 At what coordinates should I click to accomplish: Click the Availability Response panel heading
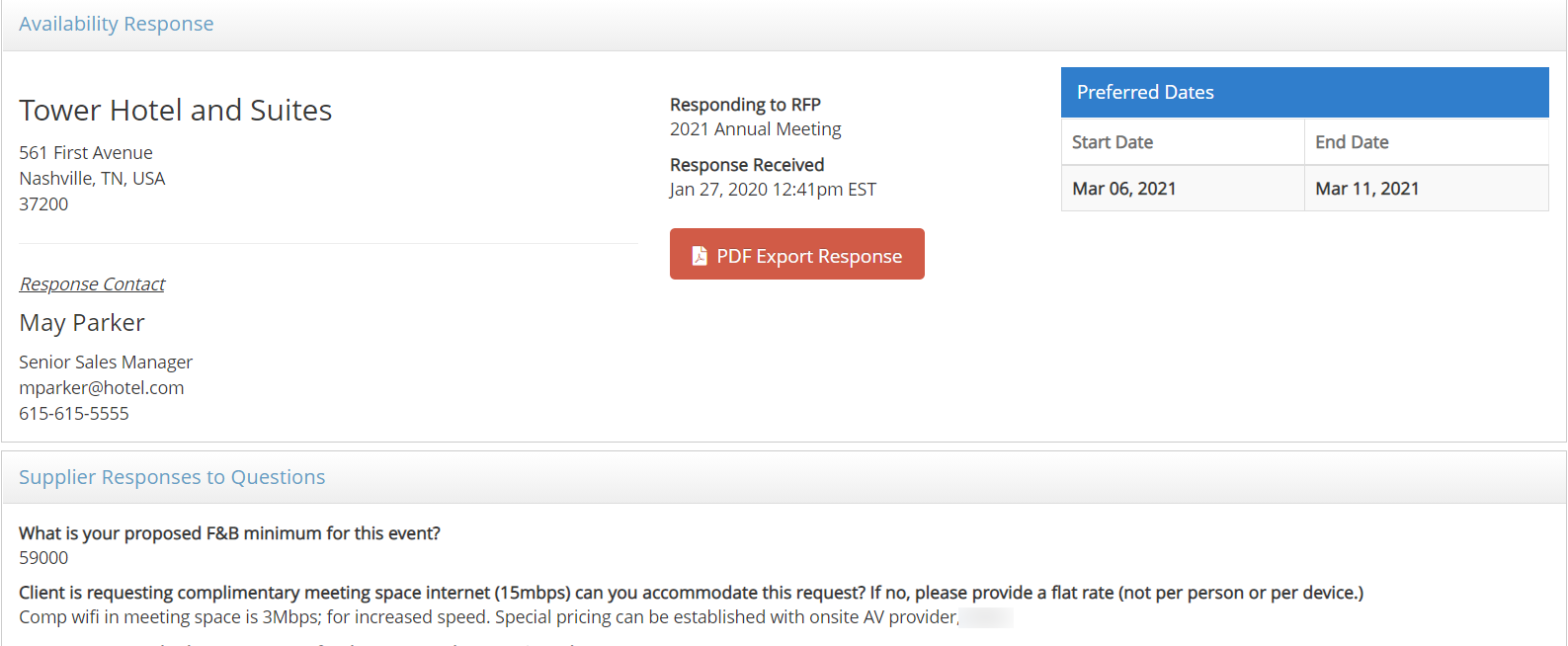click(116, 24)
